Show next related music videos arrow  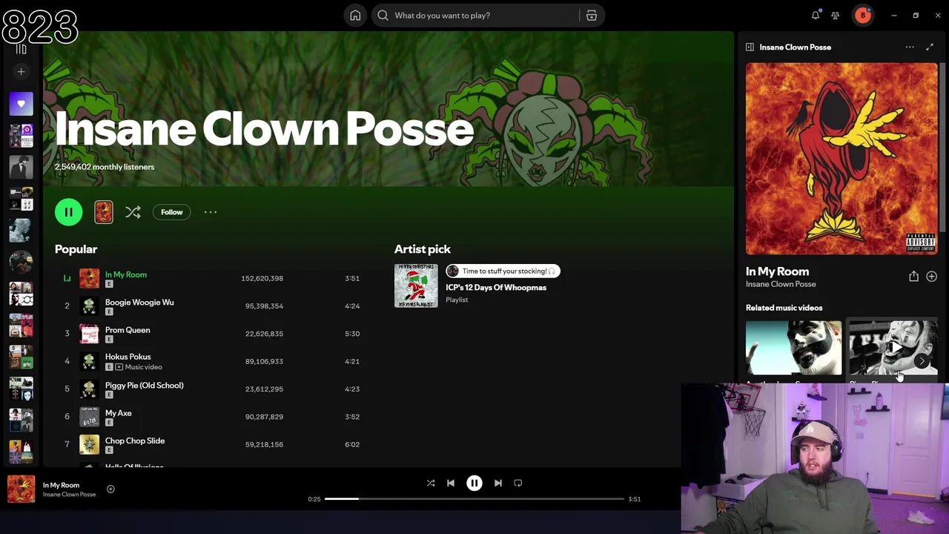[922, 361]
